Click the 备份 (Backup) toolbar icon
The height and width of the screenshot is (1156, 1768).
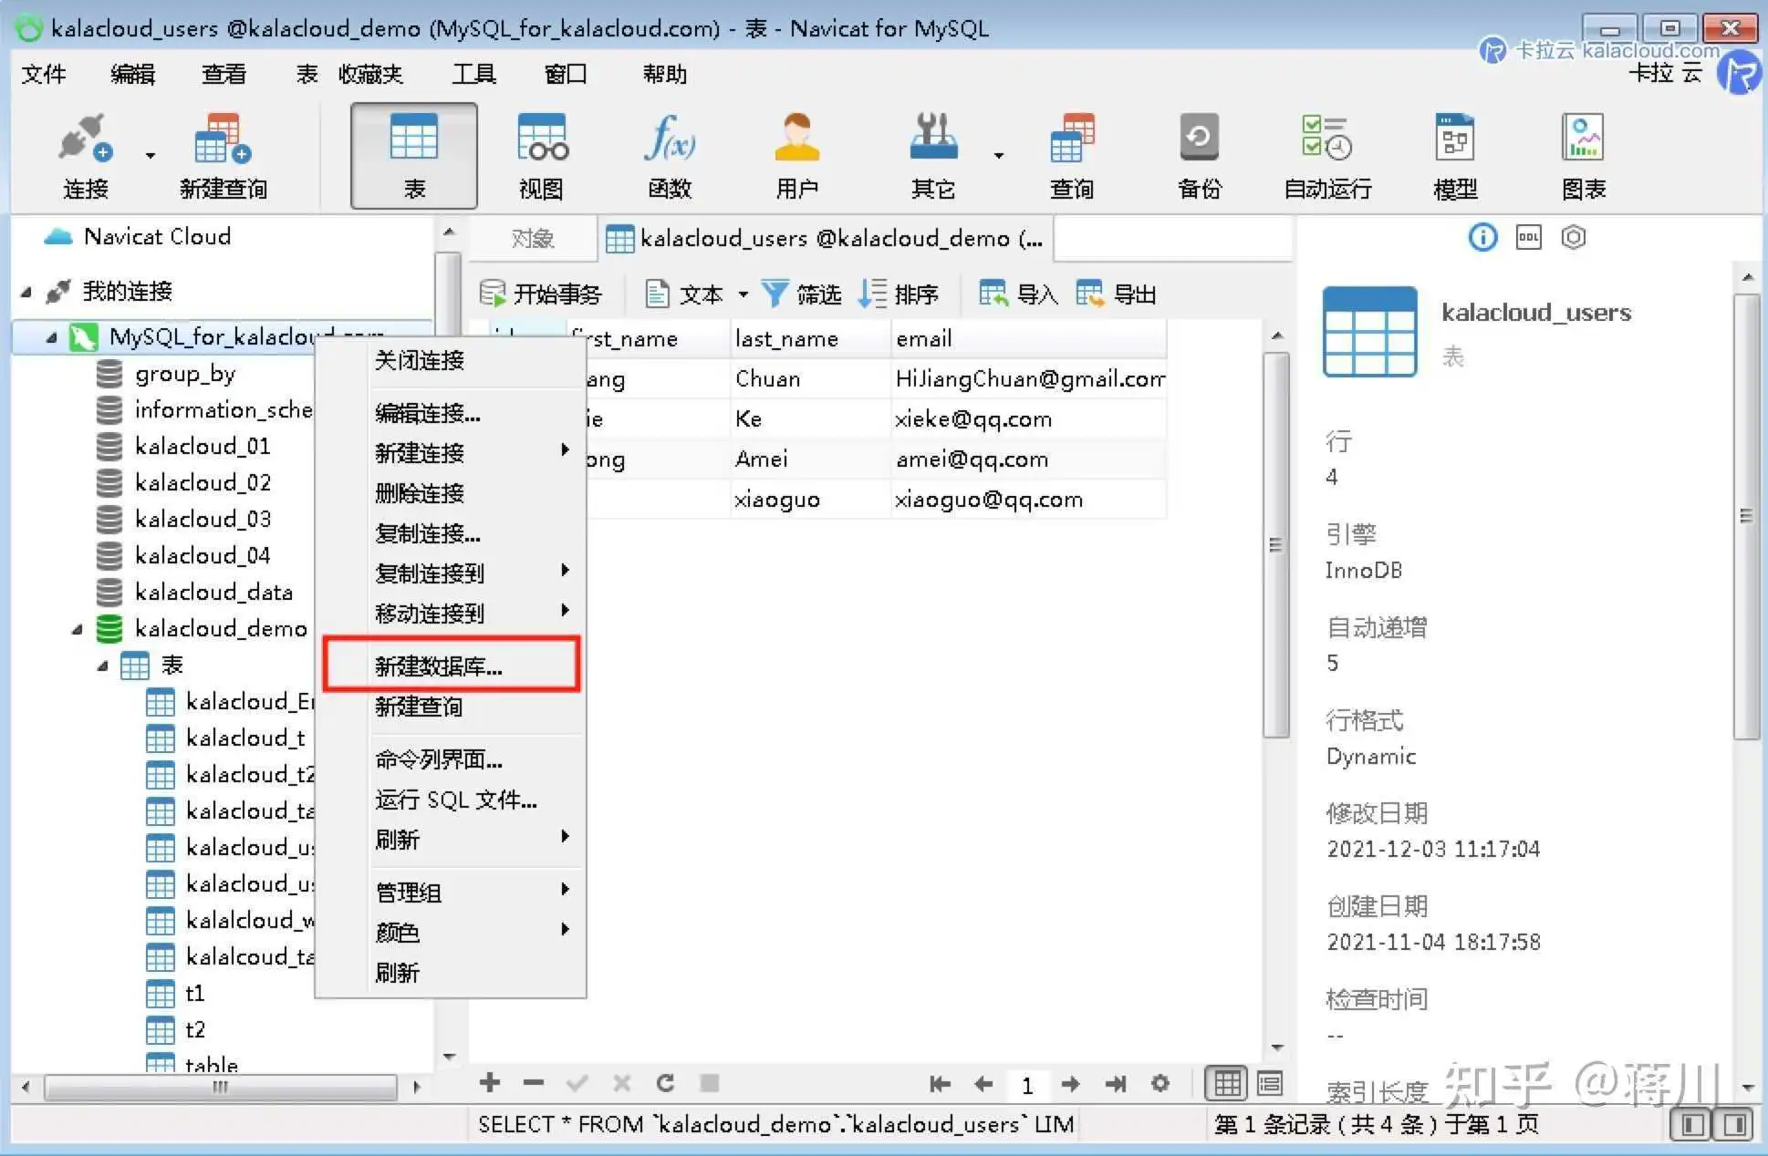[1198, 155]
